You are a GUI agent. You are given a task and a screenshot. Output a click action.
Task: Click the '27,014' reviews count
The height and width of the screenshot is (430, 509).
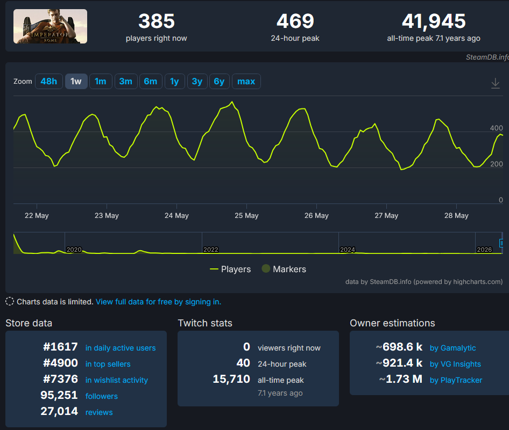[59, 411]
